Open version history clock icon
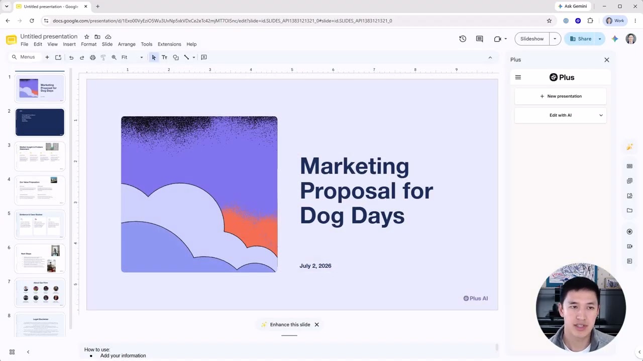 [x=463, y=39]
